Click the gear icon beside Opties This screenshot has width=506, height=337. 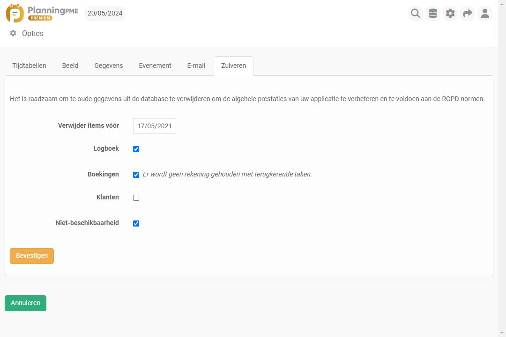click(x=13, y=33)
